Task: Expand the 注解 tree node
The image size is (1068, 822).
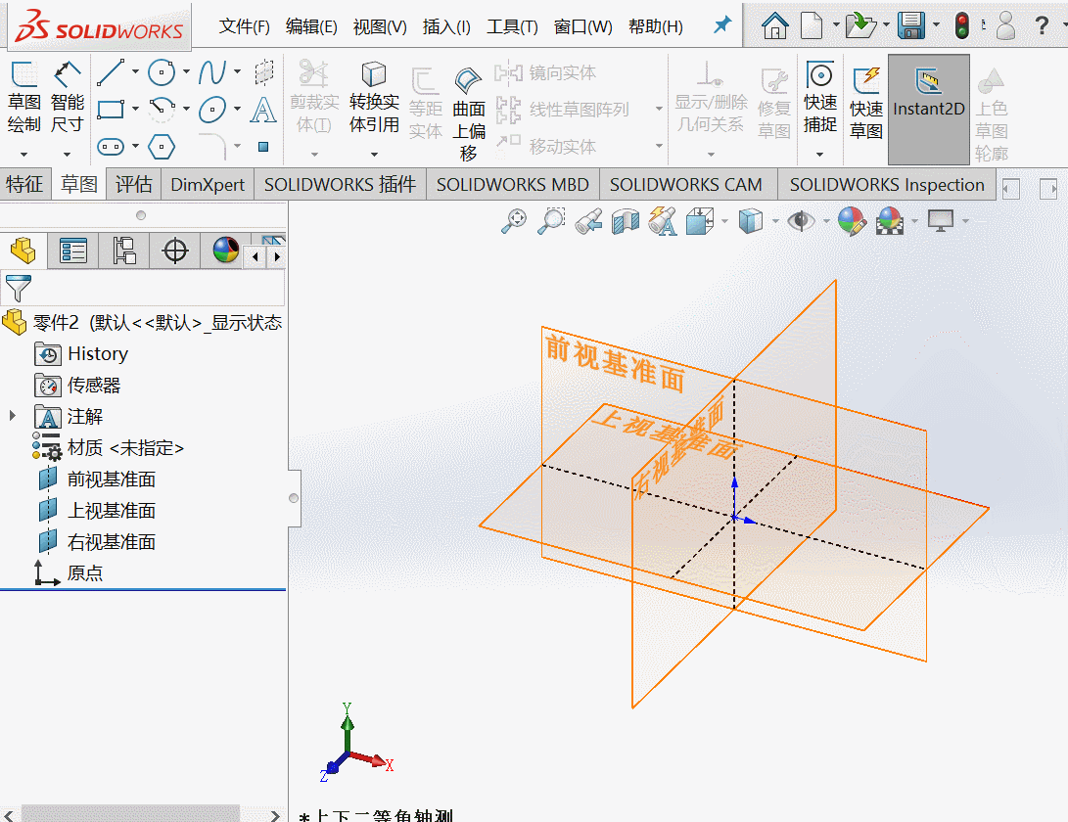Action: tap(13, 416)
